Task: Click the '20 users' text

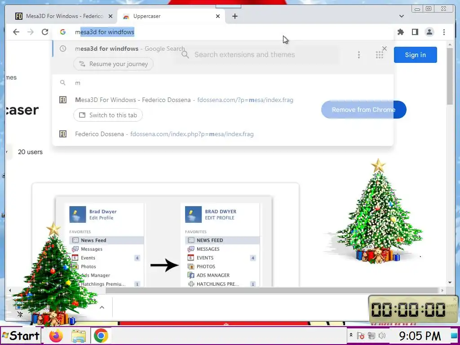Action: click(30, 152)
